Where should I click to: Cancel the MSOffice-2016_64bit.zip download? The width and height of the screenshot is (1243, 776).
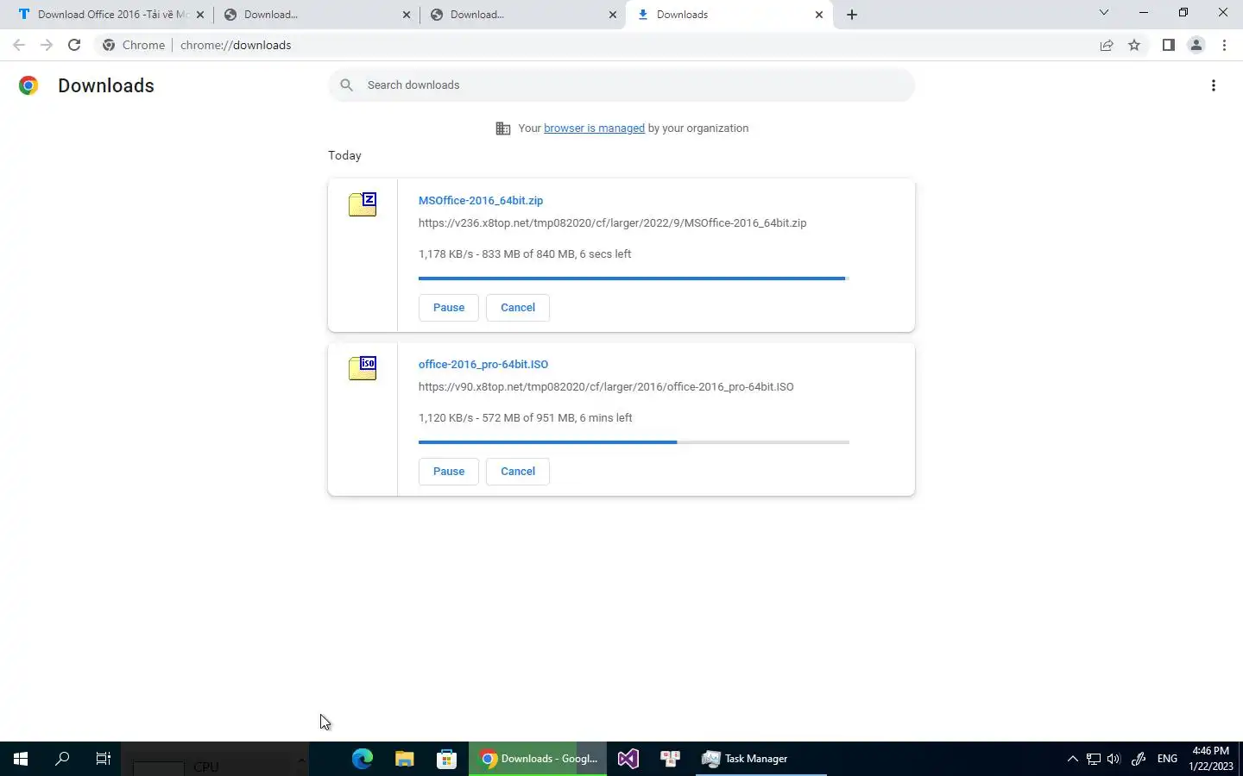[518, 308]
